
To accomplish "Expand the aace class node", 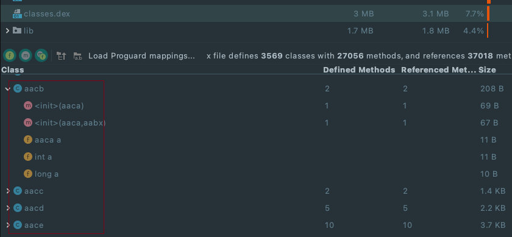I will coord(8,225).
